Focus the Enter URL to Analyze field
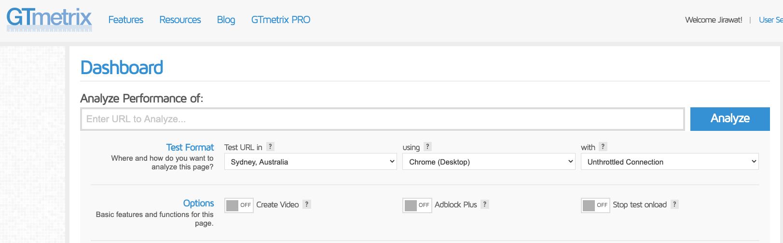Screen dimensions: 783x243 click(x=382, y=119)
